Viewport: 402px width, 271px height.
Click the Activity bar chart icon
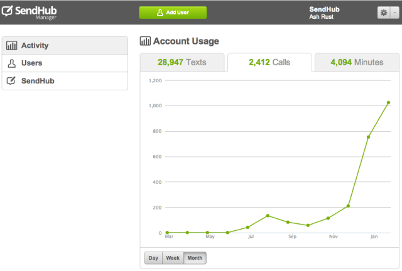(x=11, y=46)
